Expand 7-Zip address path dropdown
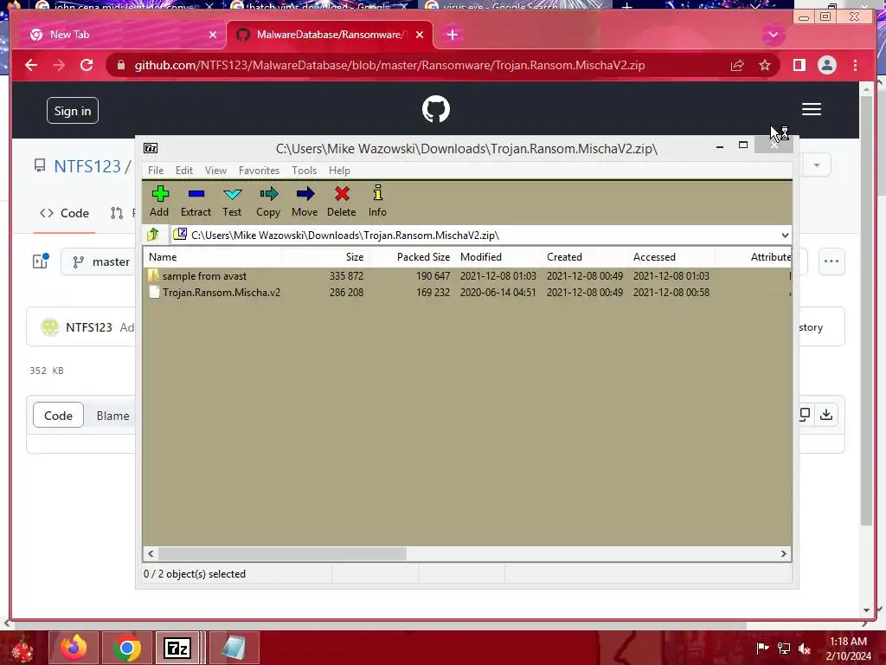Viewport: 886px width, 665px height. [785, 236]
